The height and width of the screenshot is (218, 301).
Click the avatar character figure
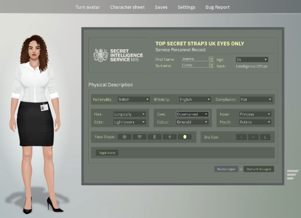(x=35, y=125)
